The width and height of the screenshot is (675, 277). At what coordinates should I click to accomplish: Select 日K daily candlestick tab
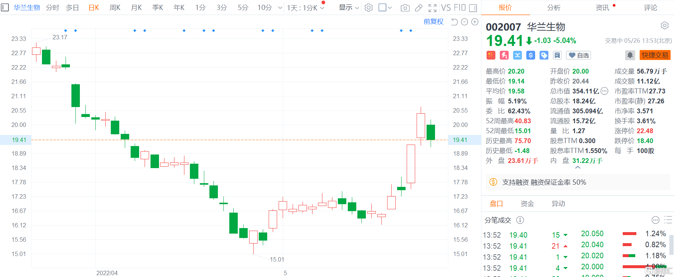(x=94, y=8)
